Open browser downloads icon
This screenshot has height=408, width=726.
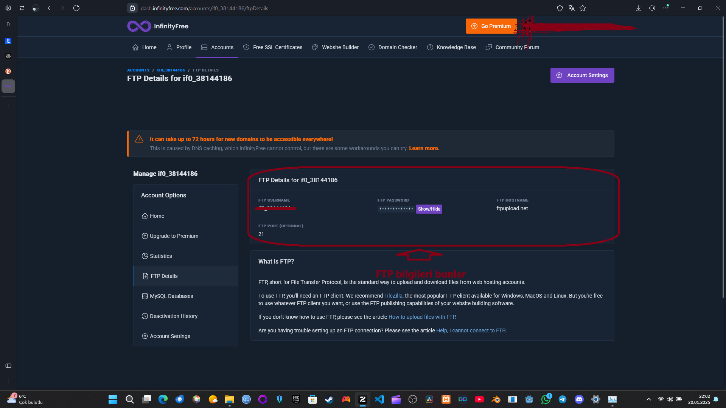pyautogui.click(x=638, y=8)
